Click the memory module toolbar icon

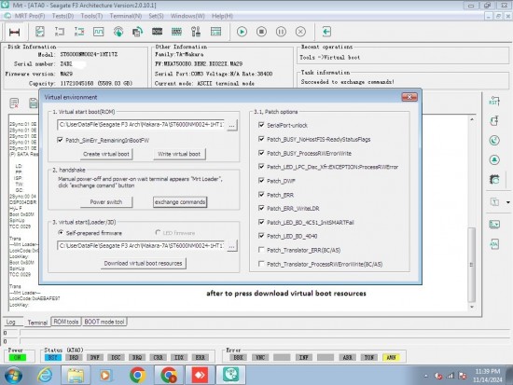point(176,32)
